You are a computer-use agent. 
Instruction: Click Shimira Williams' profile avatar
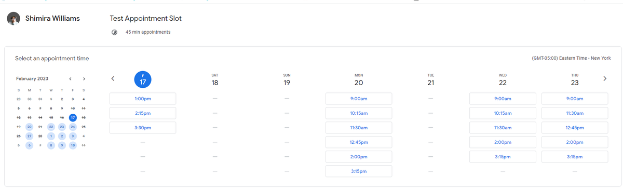(13, 19)
